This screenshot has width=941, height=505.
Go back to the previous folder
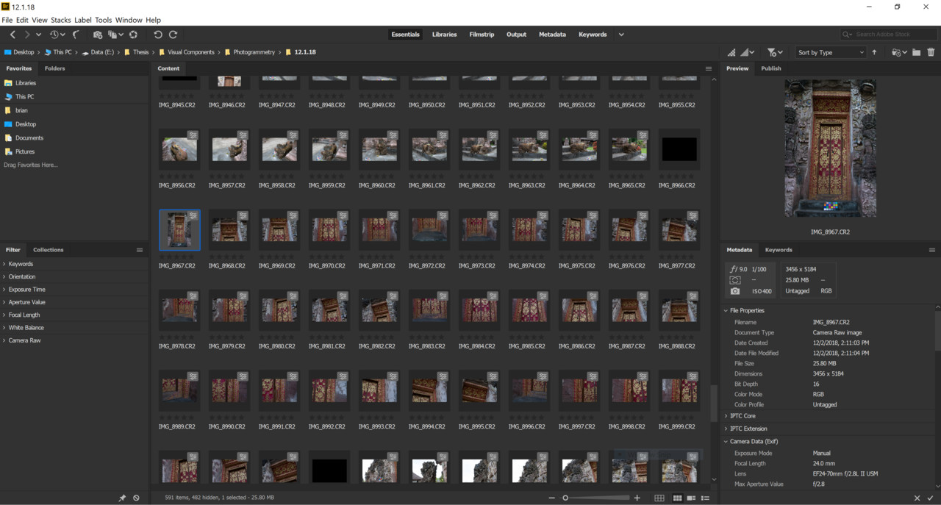(x=12, y=35)
